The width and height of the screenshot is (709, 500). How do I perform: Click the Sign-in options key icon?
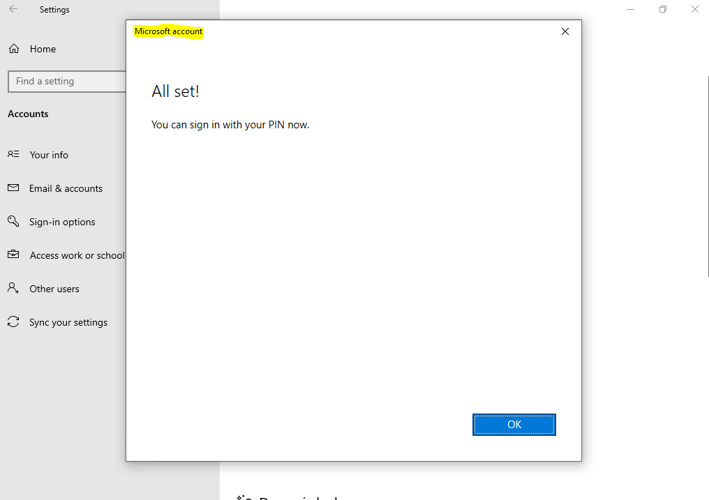[13, 221]
